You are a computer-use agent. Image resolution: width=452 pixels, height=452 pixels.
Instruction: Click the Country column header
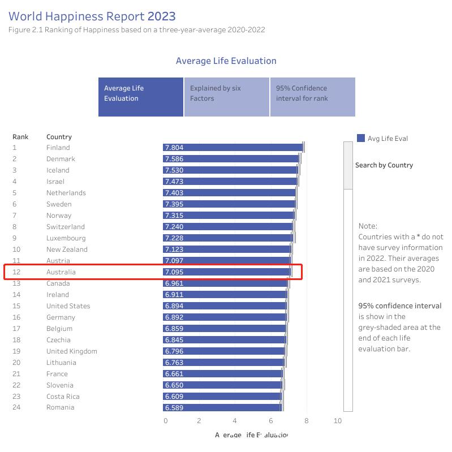click(59, 137)
